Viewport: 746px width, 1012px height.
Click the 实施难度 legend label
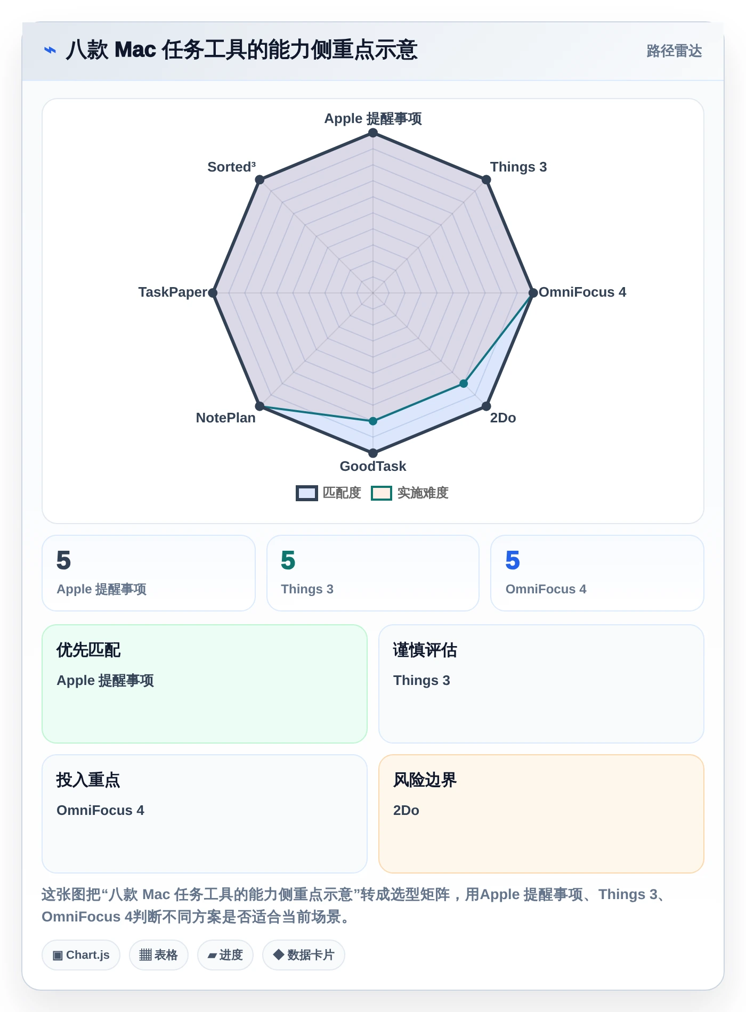[x=423, y=493]
